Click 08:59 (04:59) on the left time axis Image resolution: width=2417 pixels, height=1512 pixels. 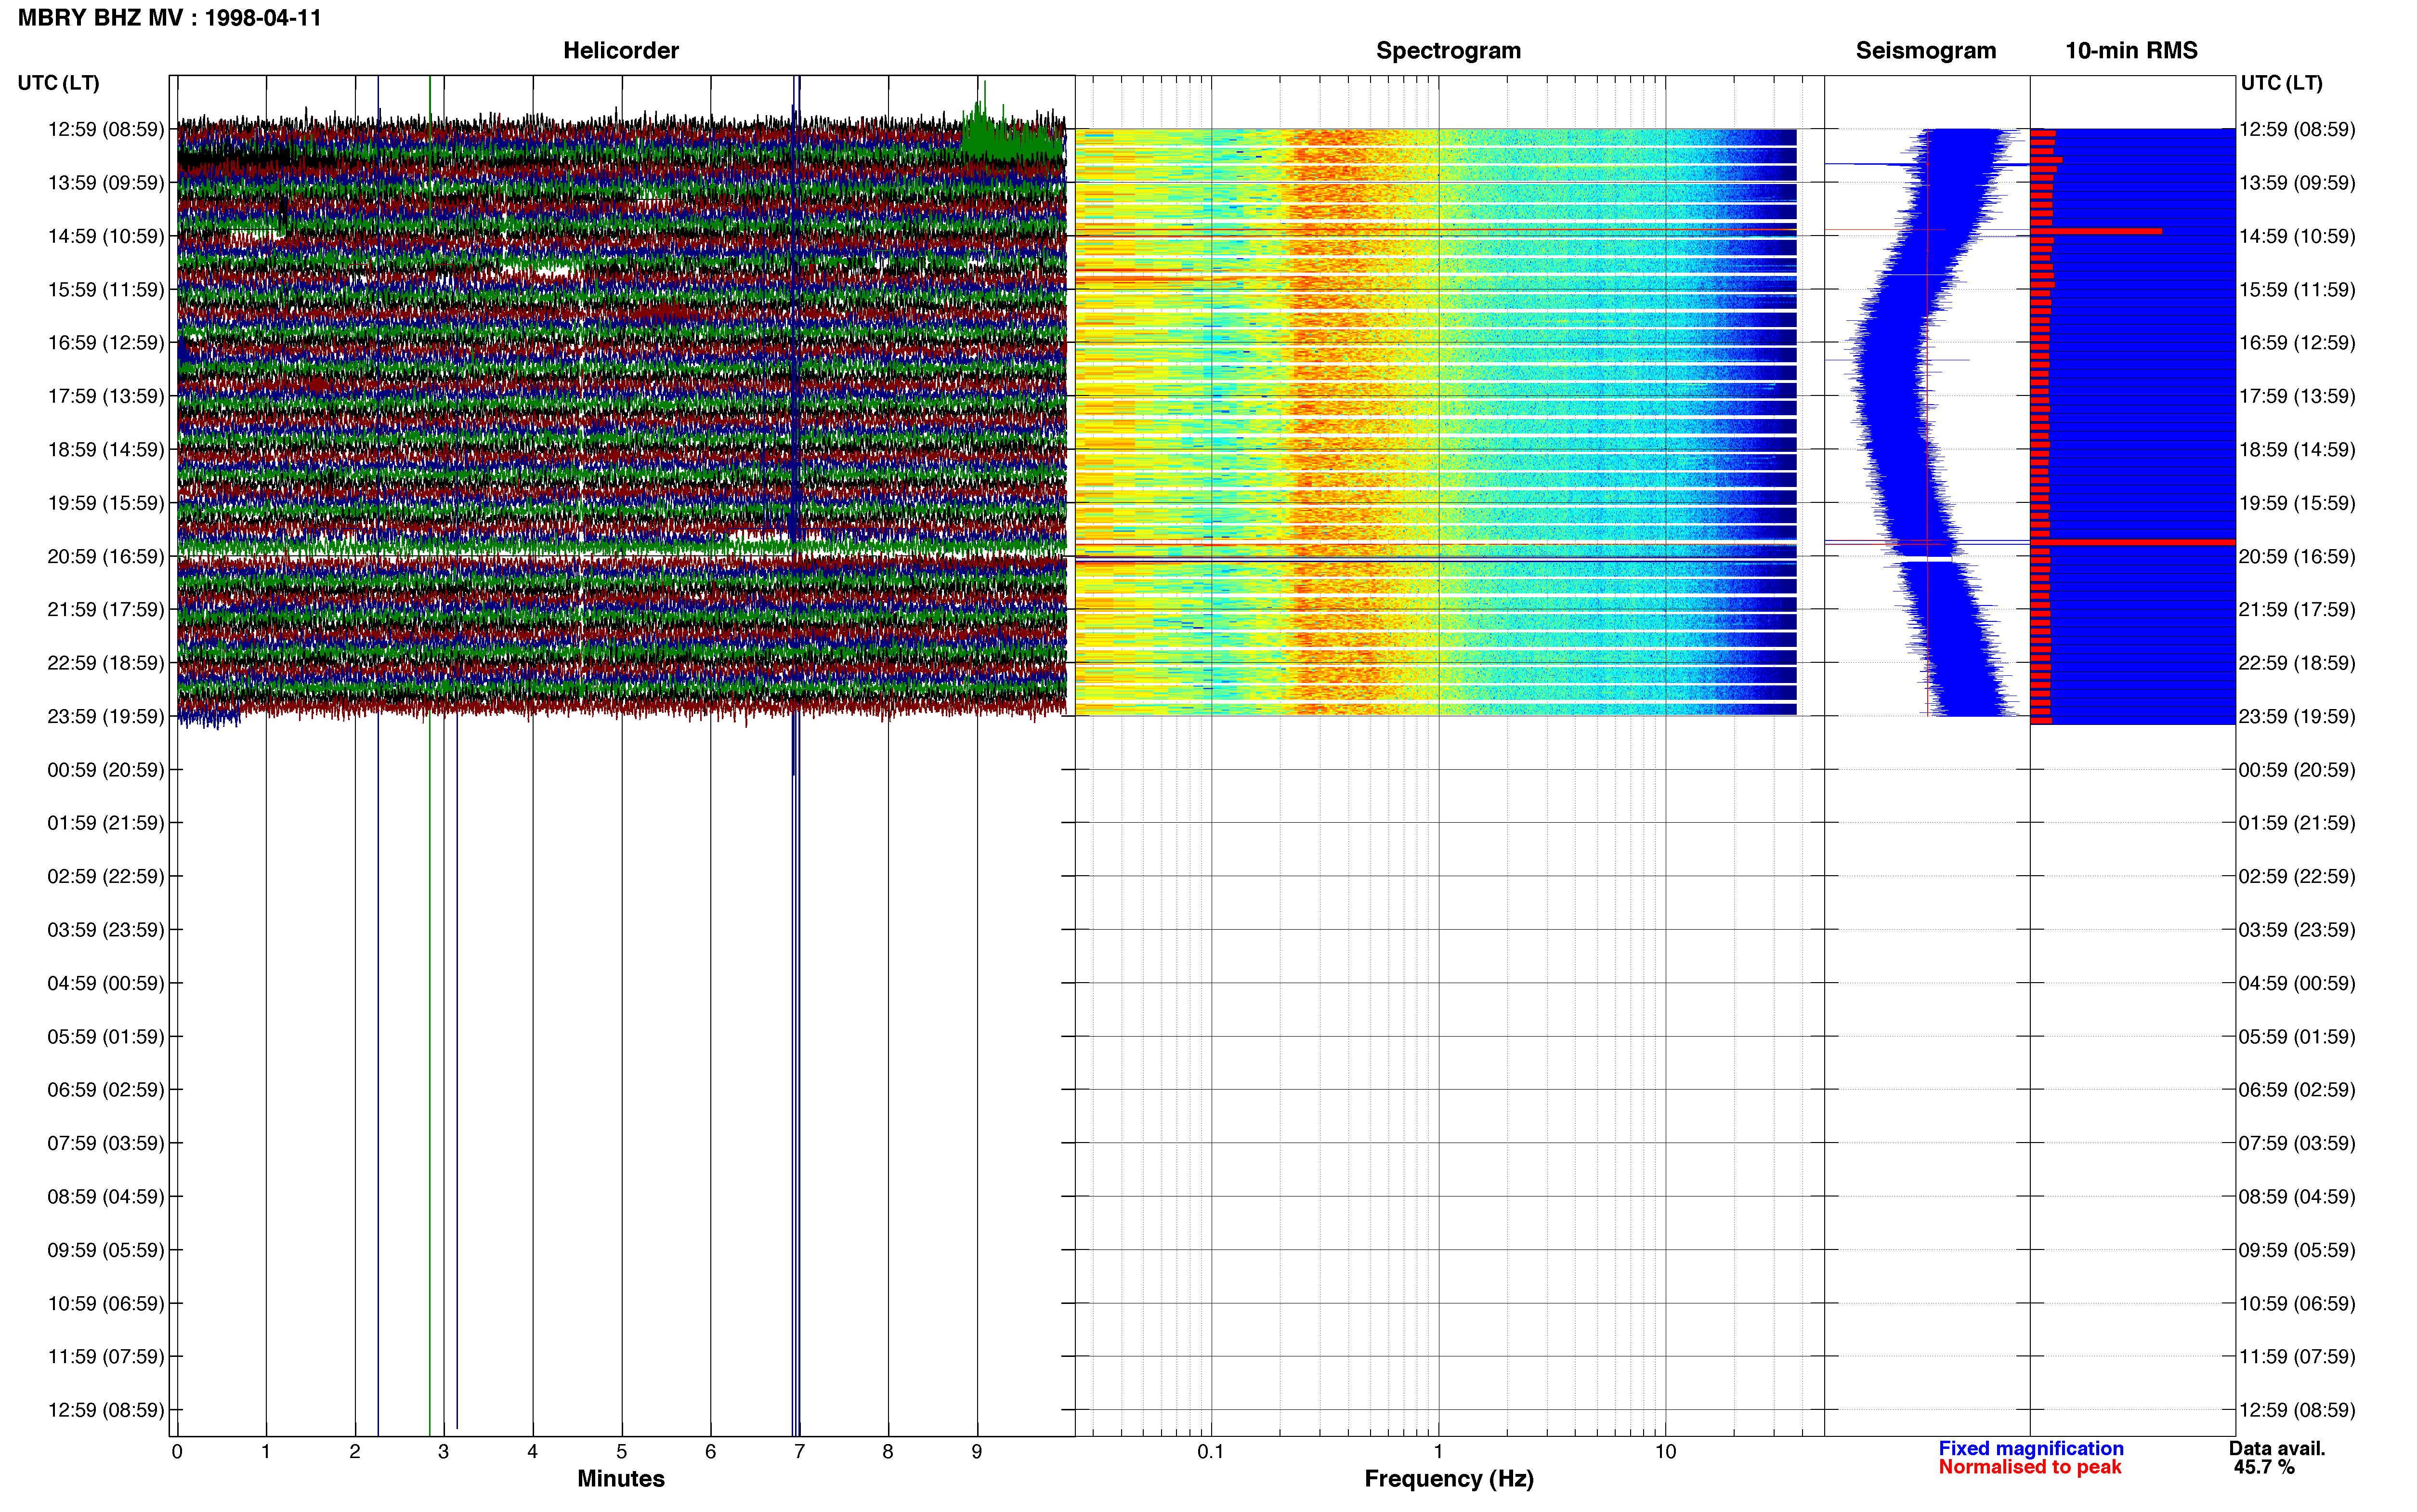(106, 1196)
